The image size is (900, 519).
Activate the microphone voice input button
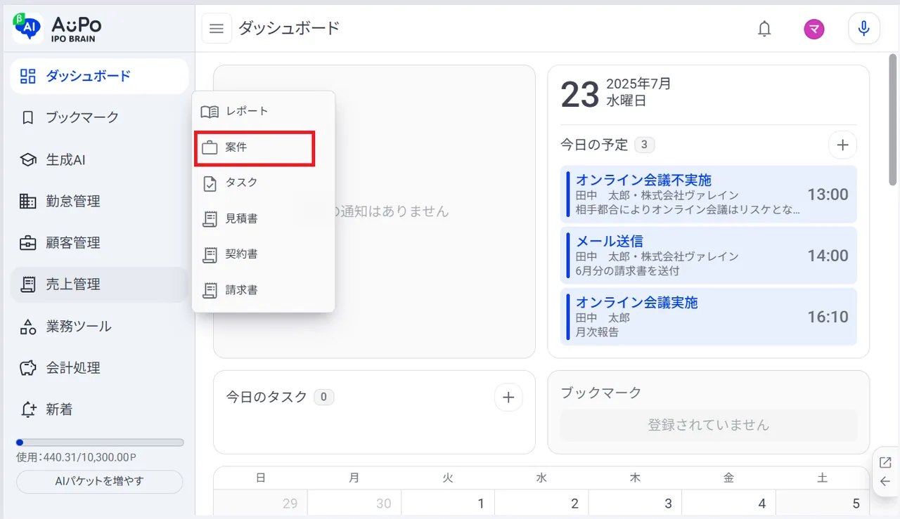(x=864, y=29)
